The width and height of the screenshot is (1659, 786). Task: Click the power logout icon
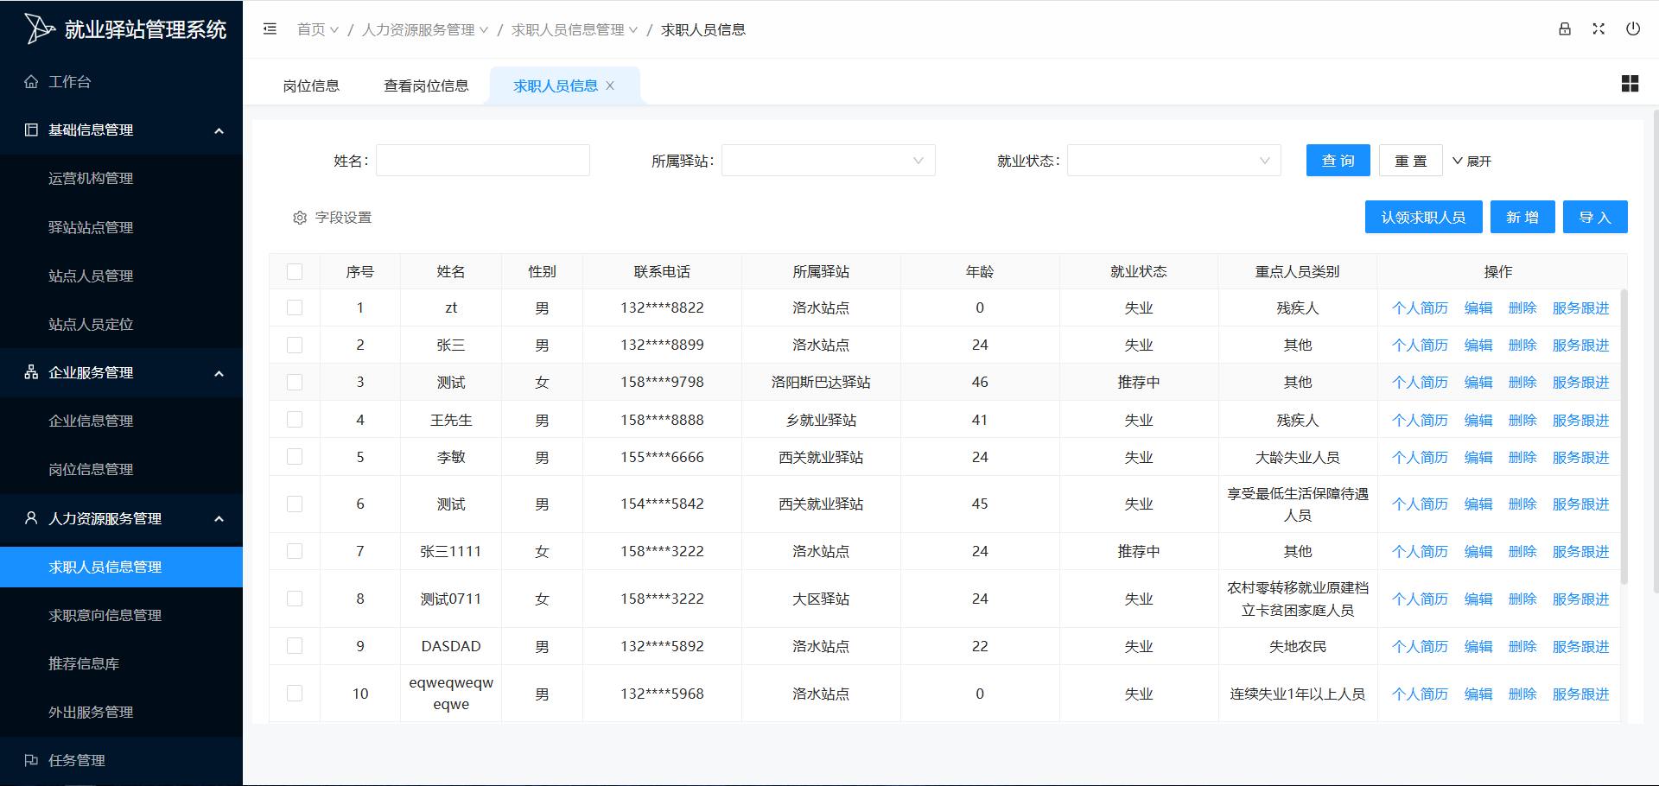click(1633, 29)
